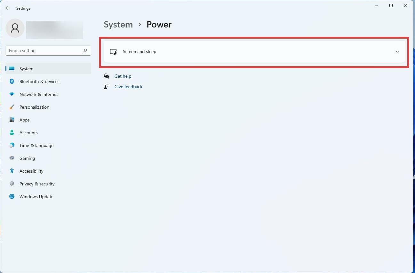Expand the Screen and sleep section
415x273 pixels.
click(x=254, y=51)
